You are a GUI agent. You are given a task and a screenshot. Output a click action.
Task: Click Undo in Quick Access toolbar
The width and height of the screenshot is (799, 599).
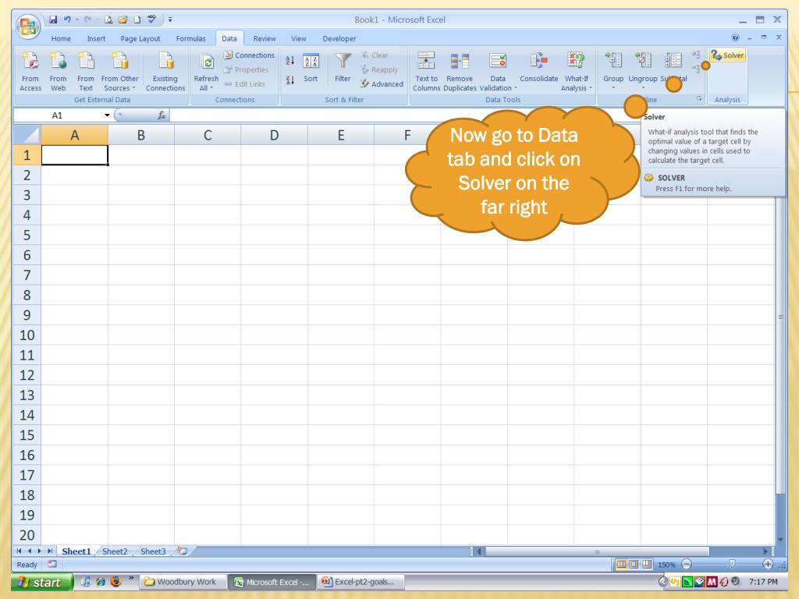[67, 19]
